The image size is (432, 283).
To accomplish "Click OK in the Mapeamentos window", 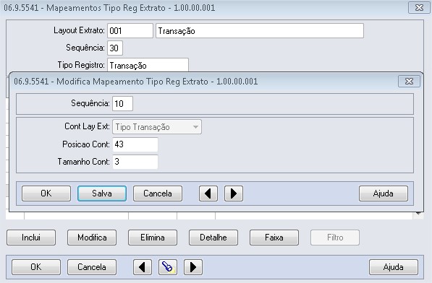I will pyautogui.click(x=36, y=267).
